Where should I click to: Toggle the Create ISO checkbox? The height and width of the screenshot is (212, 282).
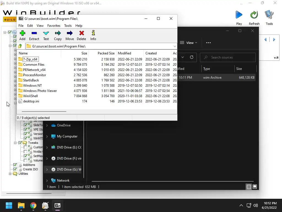coord(15,169)
